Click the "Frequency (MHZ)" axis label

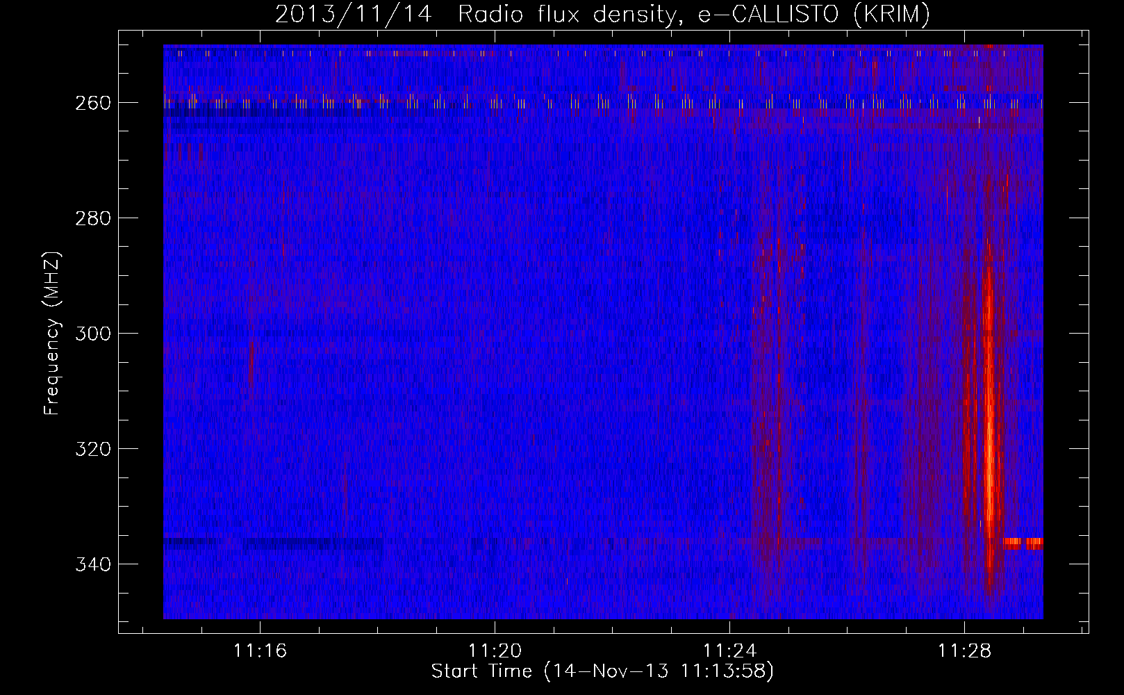(52, 333)
